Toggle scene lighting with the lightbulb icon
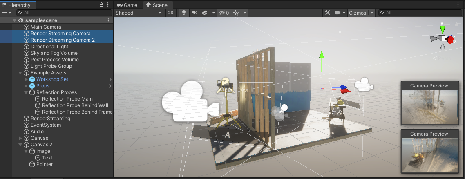The height and width of the screenshot is (179, 465). (x=183, y=13)
